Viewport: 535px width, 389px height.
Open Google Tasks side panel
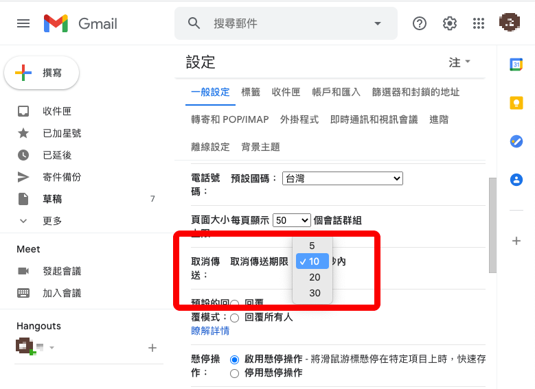tap(516, 141)
